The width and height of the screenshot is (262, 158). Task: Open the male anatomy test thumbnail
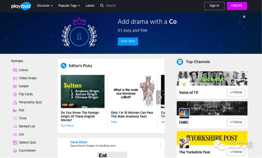tap(133, 91)
